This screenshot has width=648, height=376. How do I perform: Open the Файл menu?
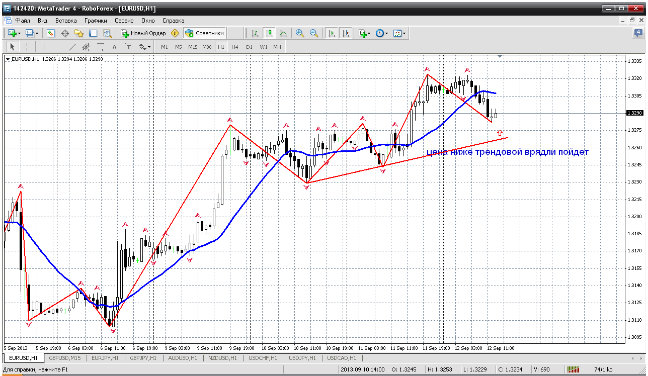click(23, 21)
